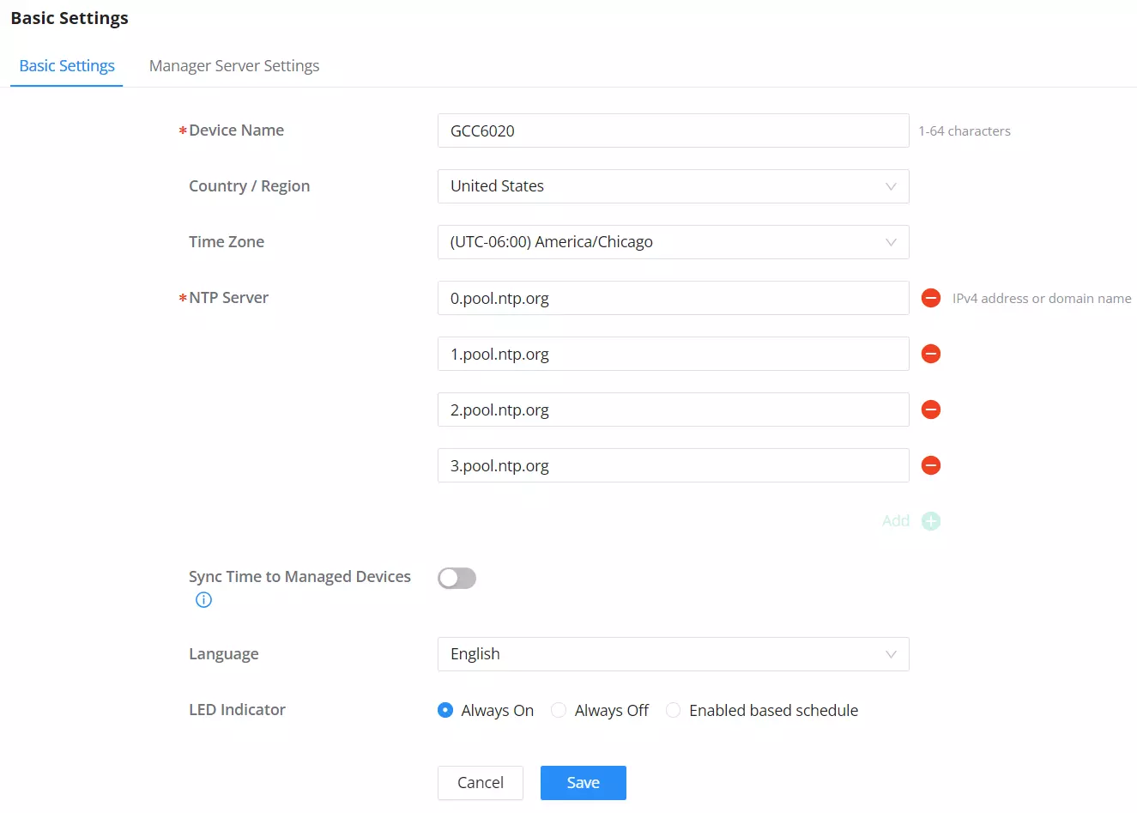
Task: Toggle Sync Time to Managed Devices switch
Action: (457, 578)
